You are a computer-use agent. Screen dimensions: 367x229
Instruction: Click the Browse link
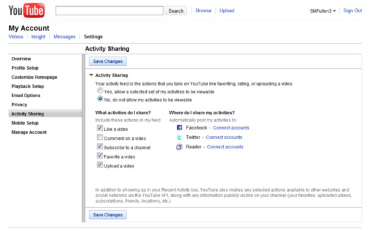coord(204,10)
